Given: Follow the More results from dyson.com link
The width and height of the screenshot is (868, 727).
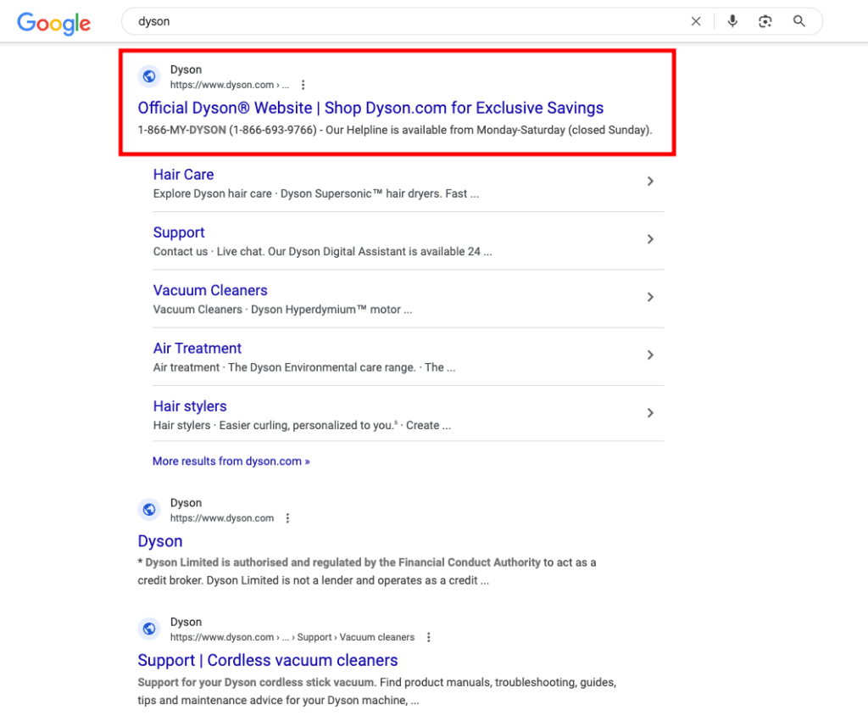Looking at the screenshot, I should click(x=231, y=461).
